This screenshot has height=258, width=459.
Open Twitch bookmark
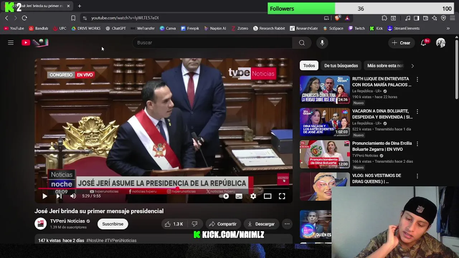pos(356,28)
